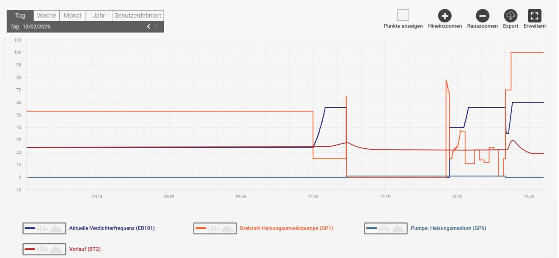Switch to the Monat tab
Viewport: 559px width, 258px height.
coord(72,15)
